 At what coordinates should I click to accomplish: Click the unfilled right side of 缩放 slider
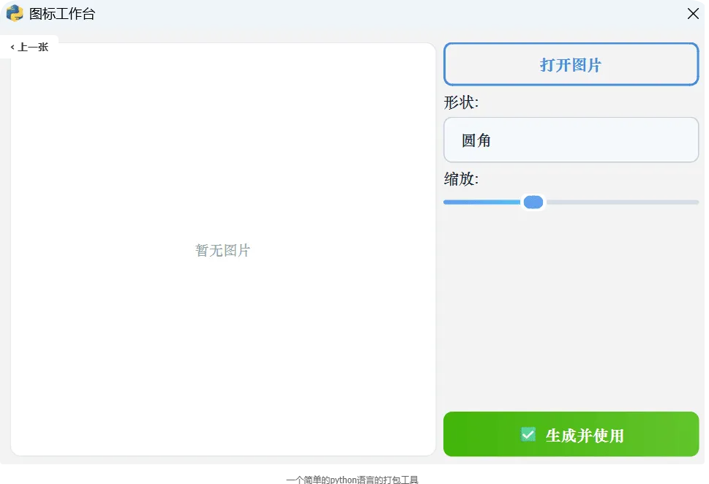(x=622, y=202)
